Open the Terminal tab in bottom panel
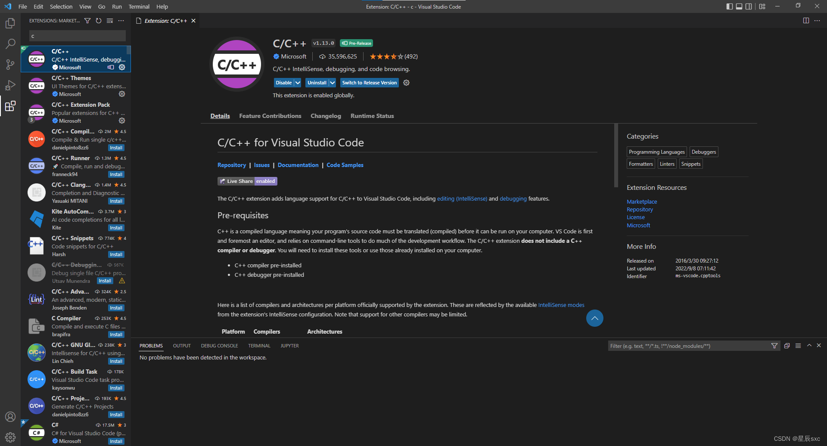The height and width of the screenshot is (446, 827). tap(259, 346)
